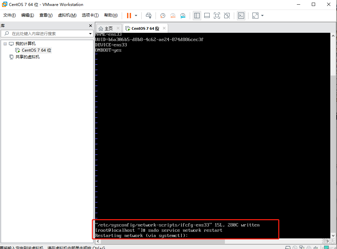337x249 pixels.
Task: Click the horizontal scrollbar thumb under the console
Action: pos(163,241)
